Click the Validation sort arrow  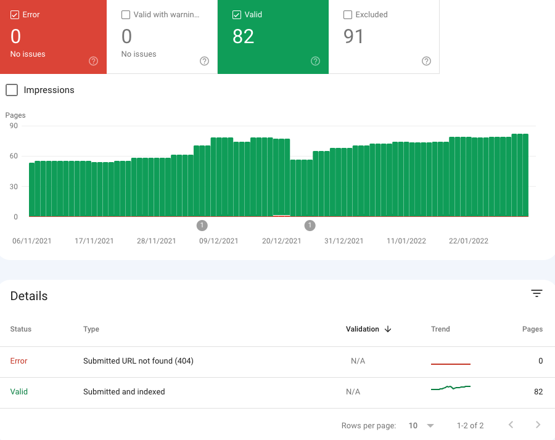(x=388, y=329)
